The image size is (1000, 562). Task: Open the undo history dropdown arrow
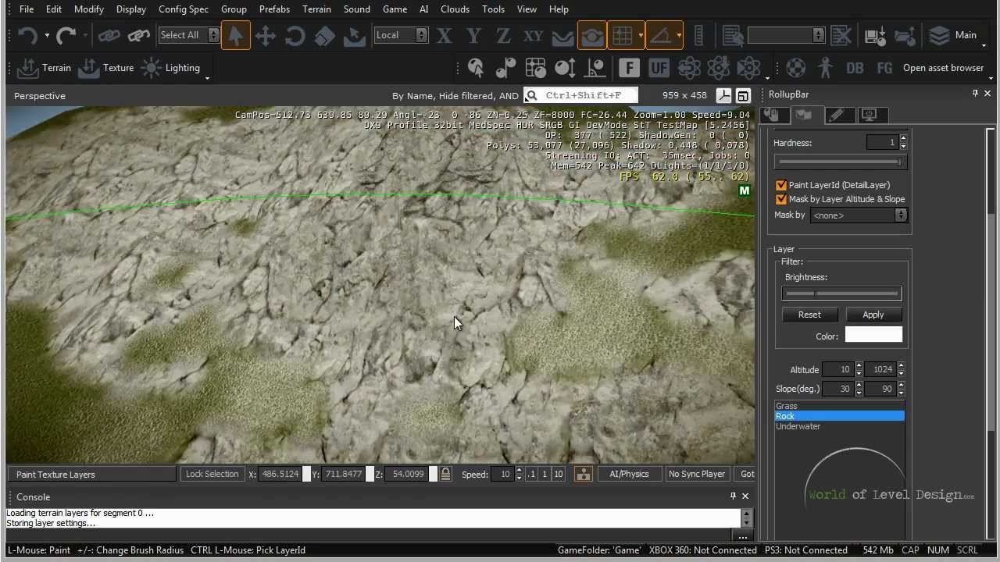coord(46,35)
